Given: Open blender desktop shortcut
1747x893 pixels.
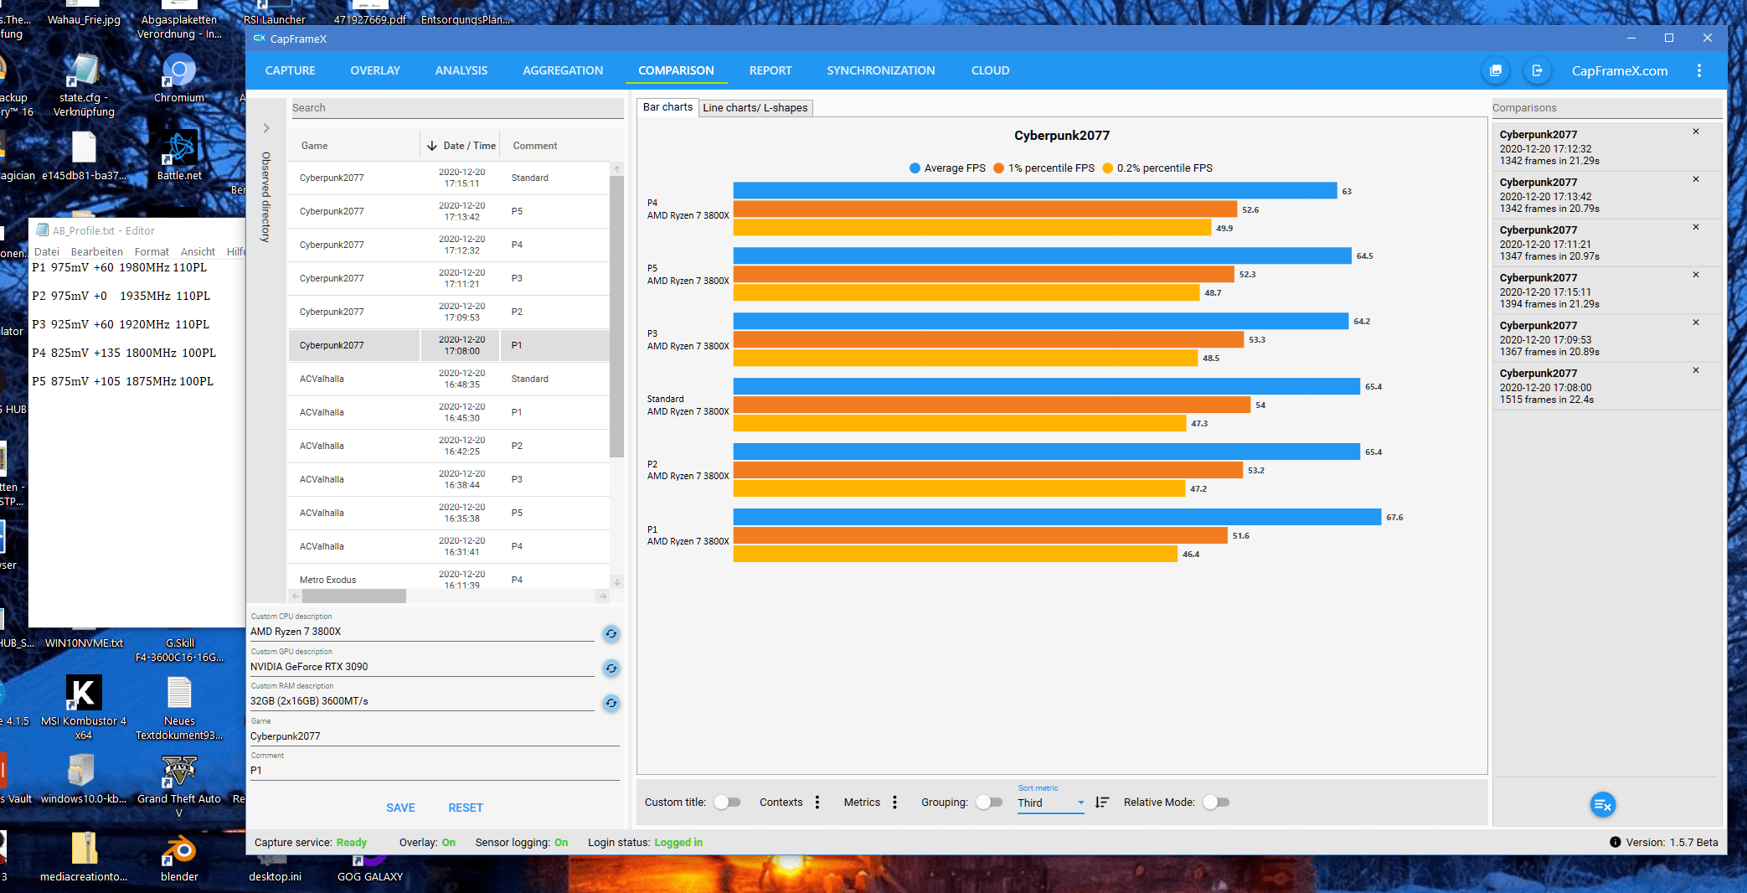Looking at the screenshot, I should (x=179, y=859).
